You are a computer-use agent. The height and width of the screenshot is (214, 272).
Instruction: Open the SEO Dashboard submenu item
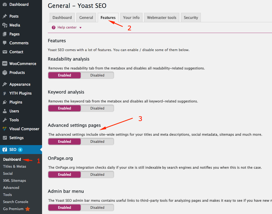tap(12, 159)
